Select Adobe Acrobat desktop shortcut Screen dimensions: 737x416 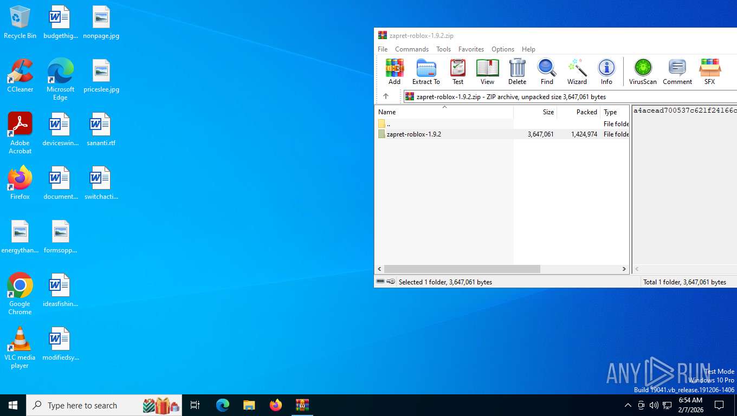tap(20, 133)
